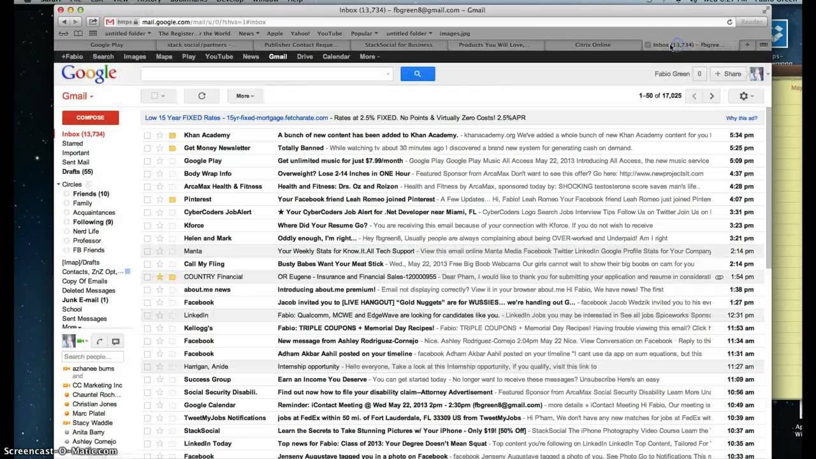
Task: Open the bookmarks book icon
Action: [x=78, y=33]
